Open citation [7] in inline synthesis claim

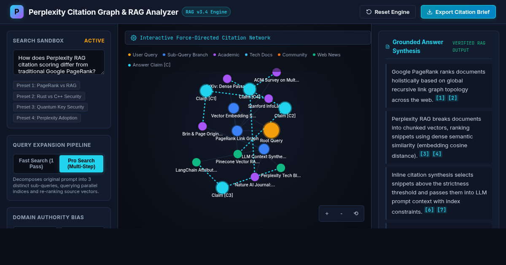click(441, 210)
